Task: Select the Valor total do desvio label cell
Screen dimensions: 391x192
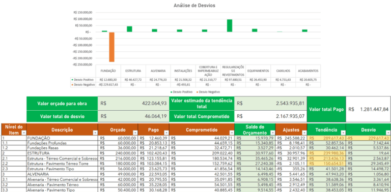Action: pyautogui.click(x=62, y=116)
